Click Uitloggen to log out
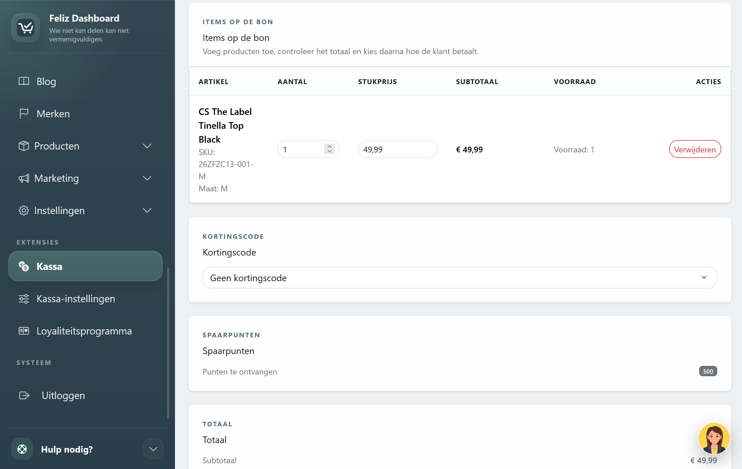This screenshot has height=469, width=742. pos(85,395)
